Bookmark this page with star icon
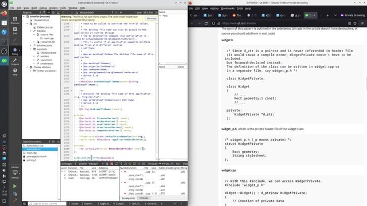Viewport: 367px width, 206px height. coord(355,23)
